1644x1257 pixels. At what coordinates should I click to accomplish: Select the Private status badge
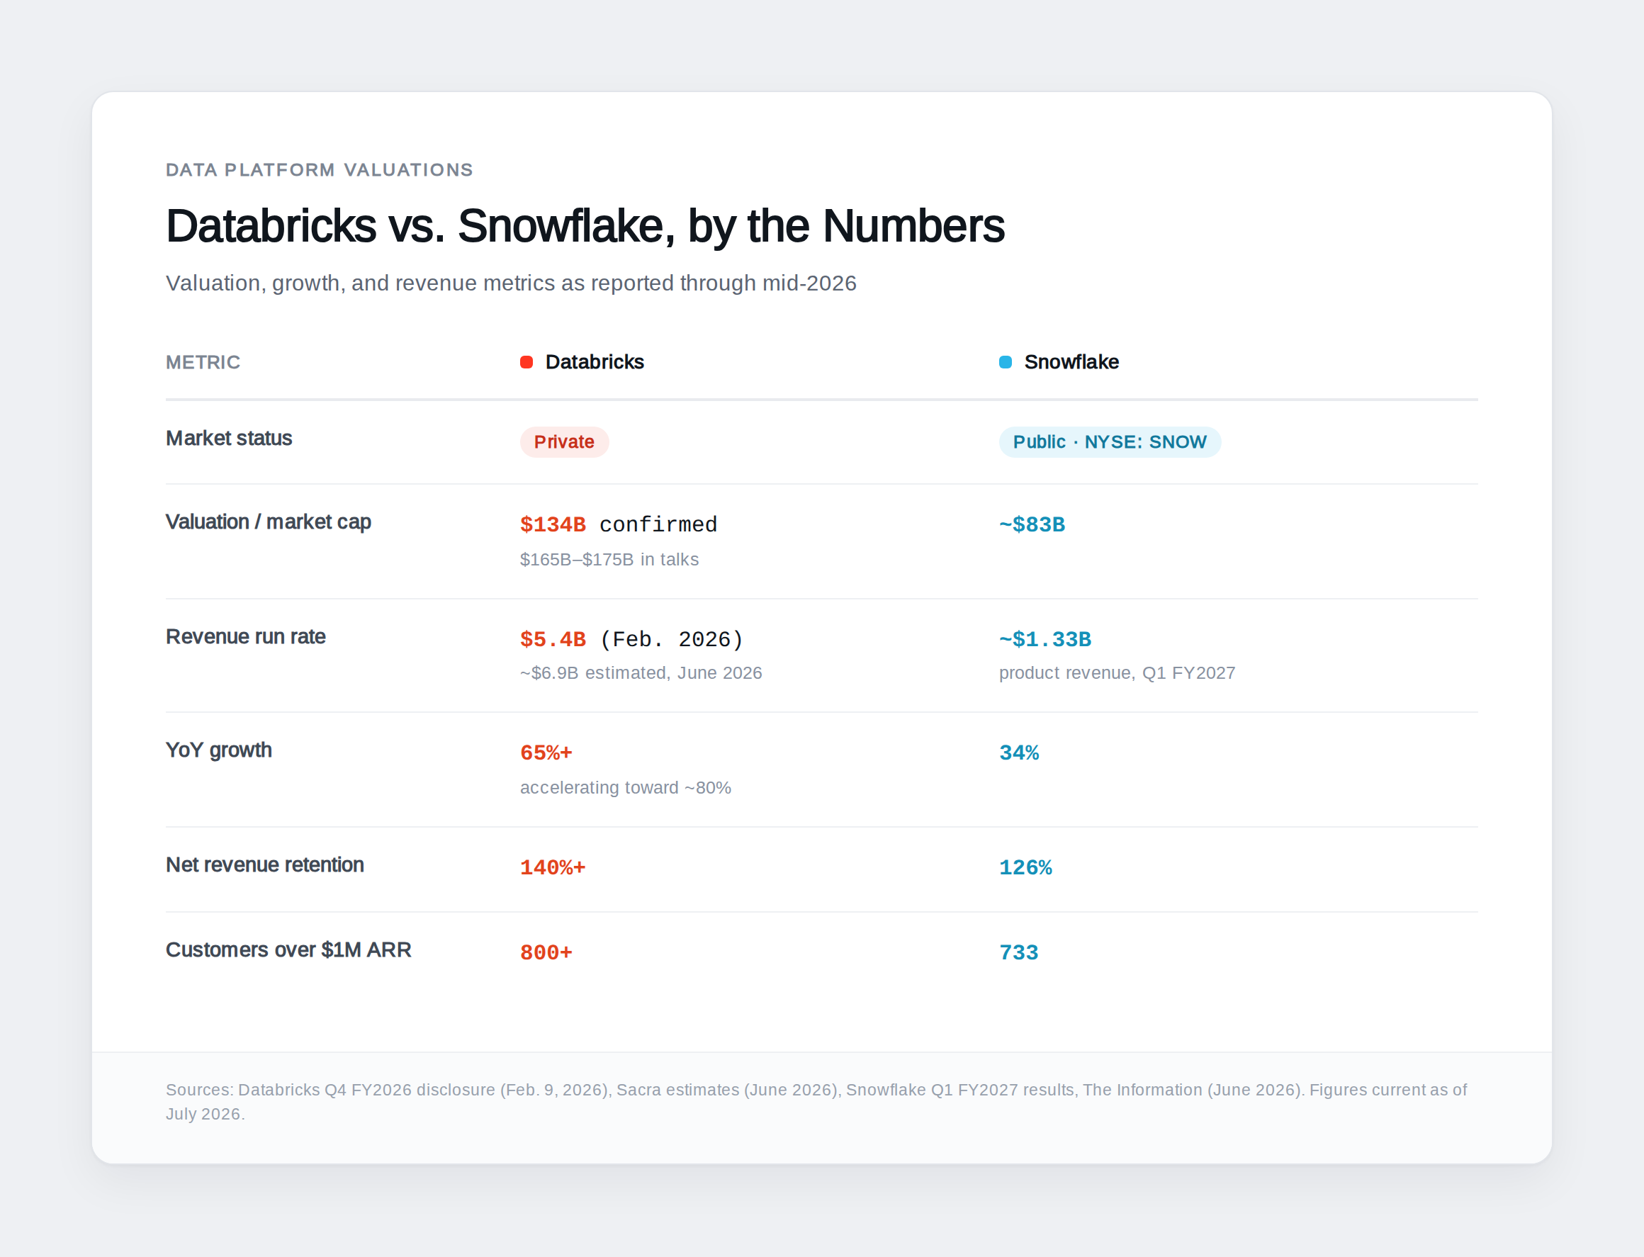click(564, 442)
